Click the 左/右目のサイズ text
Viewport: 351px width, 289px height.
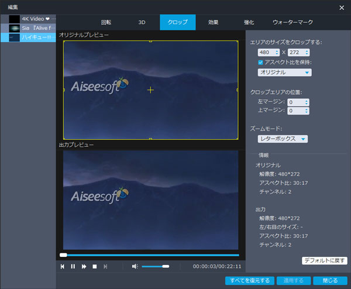pyautogui.click(x=281, y=227)
